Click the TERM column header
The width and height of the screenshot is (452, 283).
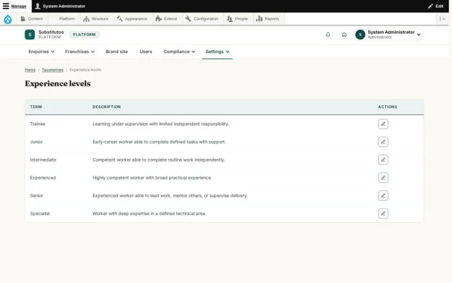point(36,107)
